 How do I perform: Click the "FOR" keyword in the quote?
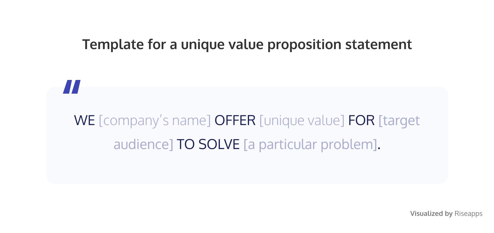click(361, 120)
